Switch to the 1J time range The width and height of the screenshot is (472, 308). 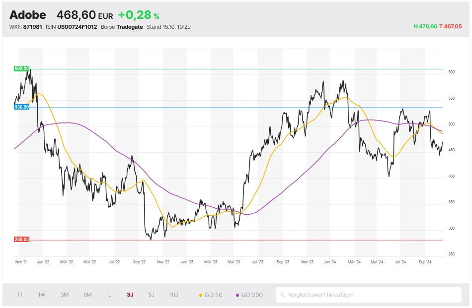(109, 295)
